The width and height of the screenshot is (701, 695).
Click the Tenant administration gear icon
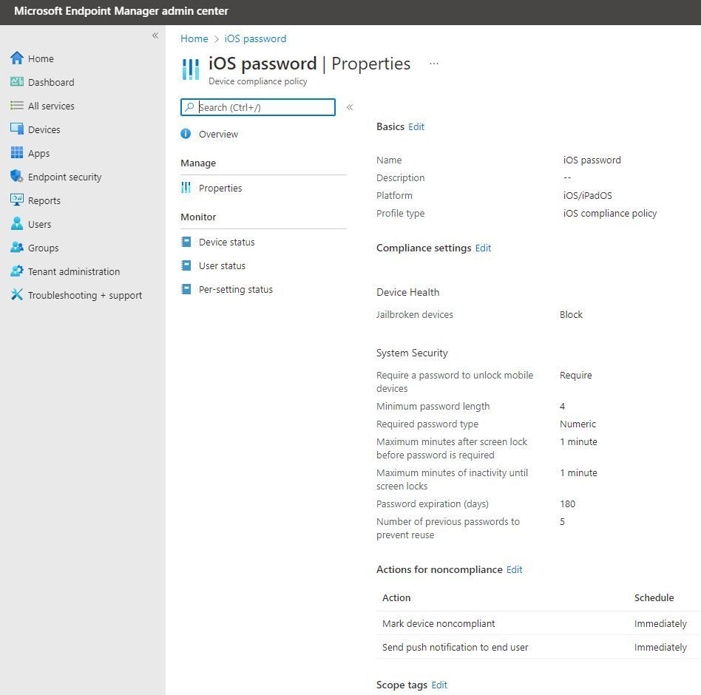pos(17,271)
